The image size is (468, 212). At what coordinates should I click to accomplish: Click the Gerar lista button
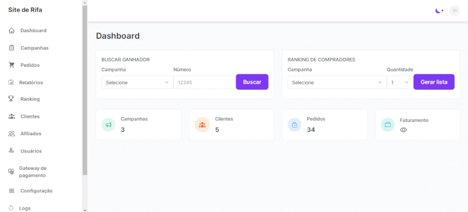tap(433, 82)
